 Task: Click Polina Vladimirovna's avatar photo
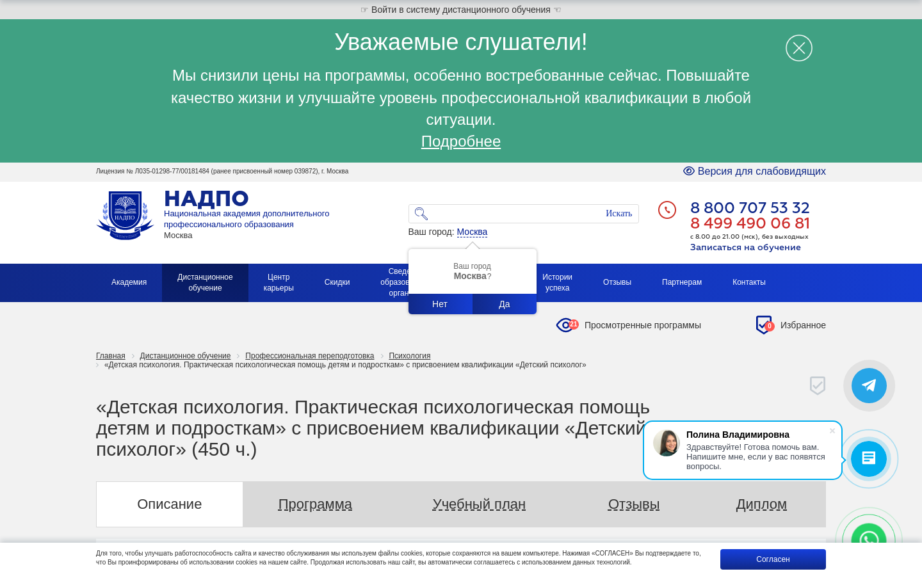[x=667, y=443]
